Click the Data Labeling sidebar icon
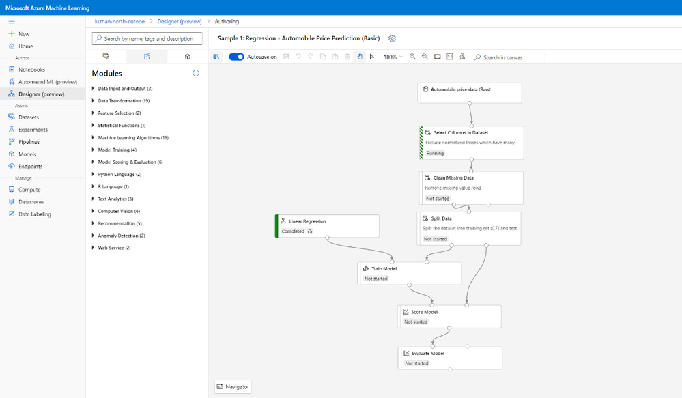This screenshot has height=398, width=682. click(12, 214)
